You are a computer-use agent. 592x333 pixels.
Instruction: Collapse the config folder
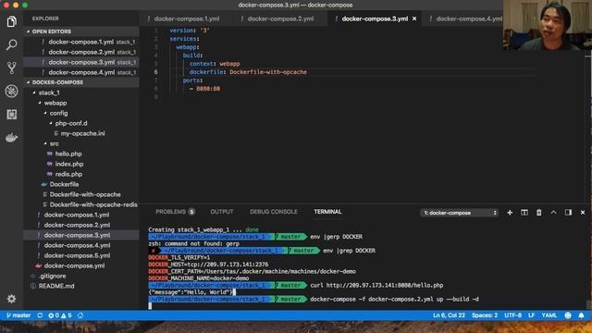(x=58, y=113)
